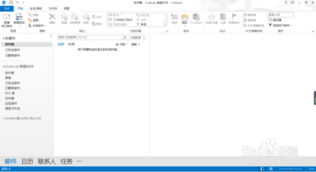Open the 其他 more actions dropdown
Screen dimensions: 316x172
[98, 24]
